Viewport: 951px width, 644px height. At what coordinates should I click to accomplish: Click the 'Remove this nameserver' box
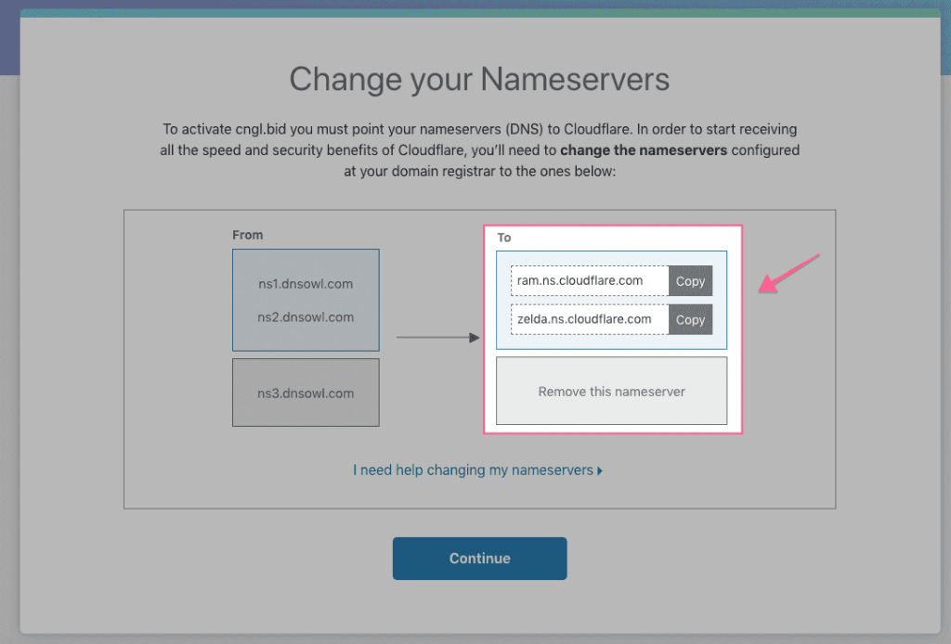point(611,391)
